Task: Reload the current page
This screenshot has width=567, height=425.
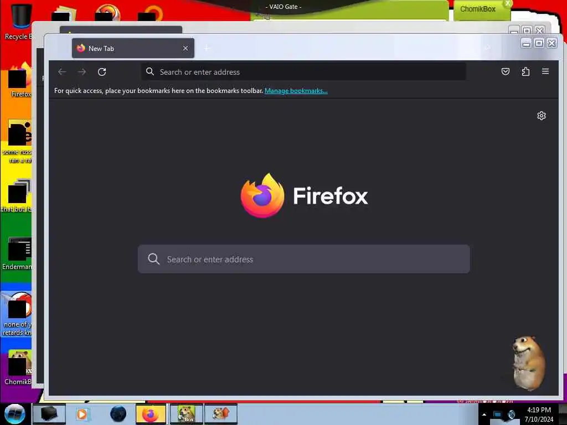Action: pyautogui.click(x=102, y=72)
